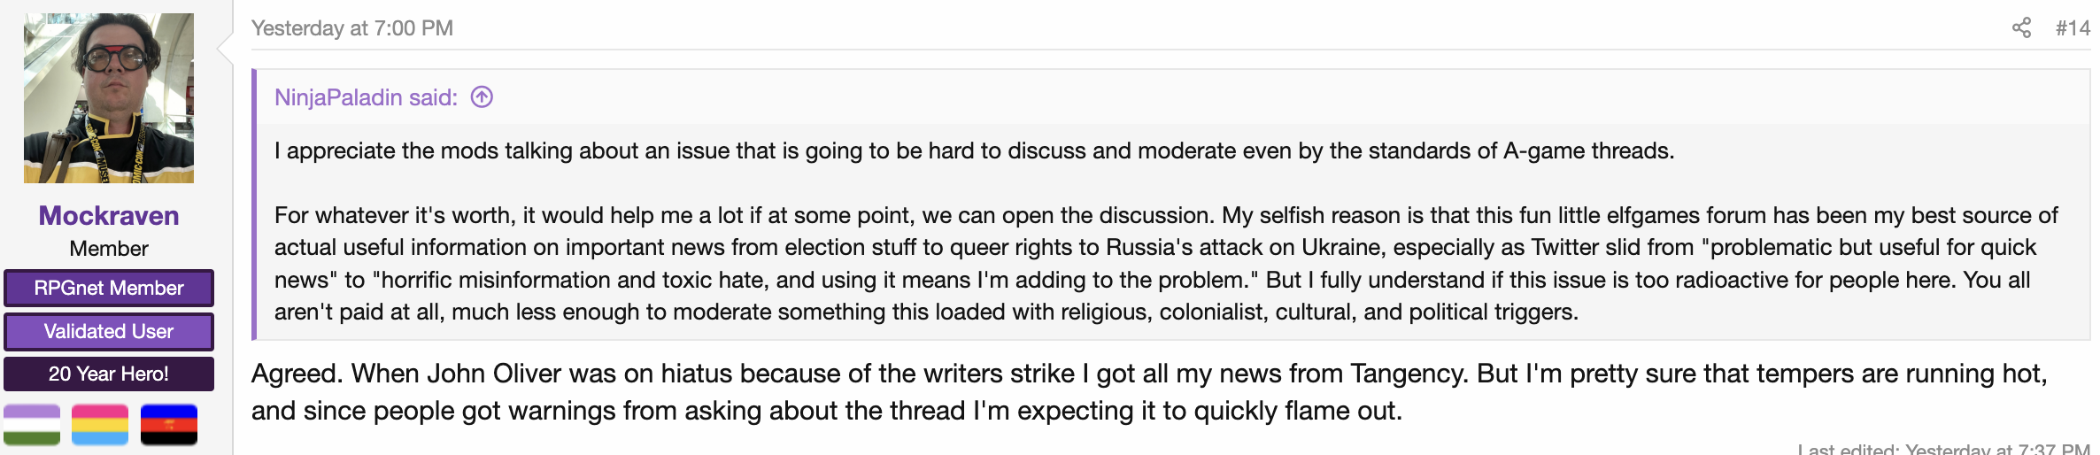Open the Mockraven username profile
2100x455 pixels.
(109, 215)
